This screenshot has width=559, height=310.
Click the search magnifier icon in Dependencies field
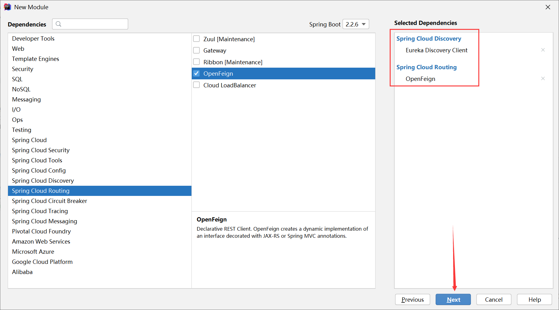click(x=58, y=24)
